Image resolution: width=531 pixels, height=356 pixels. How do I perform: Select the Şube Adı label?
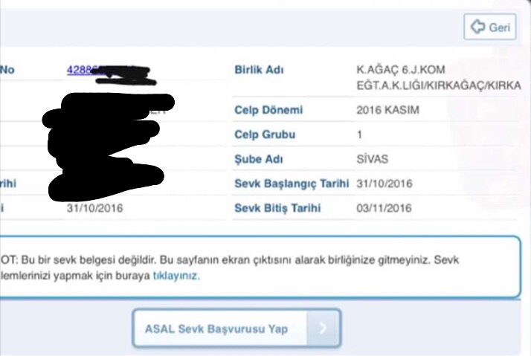(259, 159)
